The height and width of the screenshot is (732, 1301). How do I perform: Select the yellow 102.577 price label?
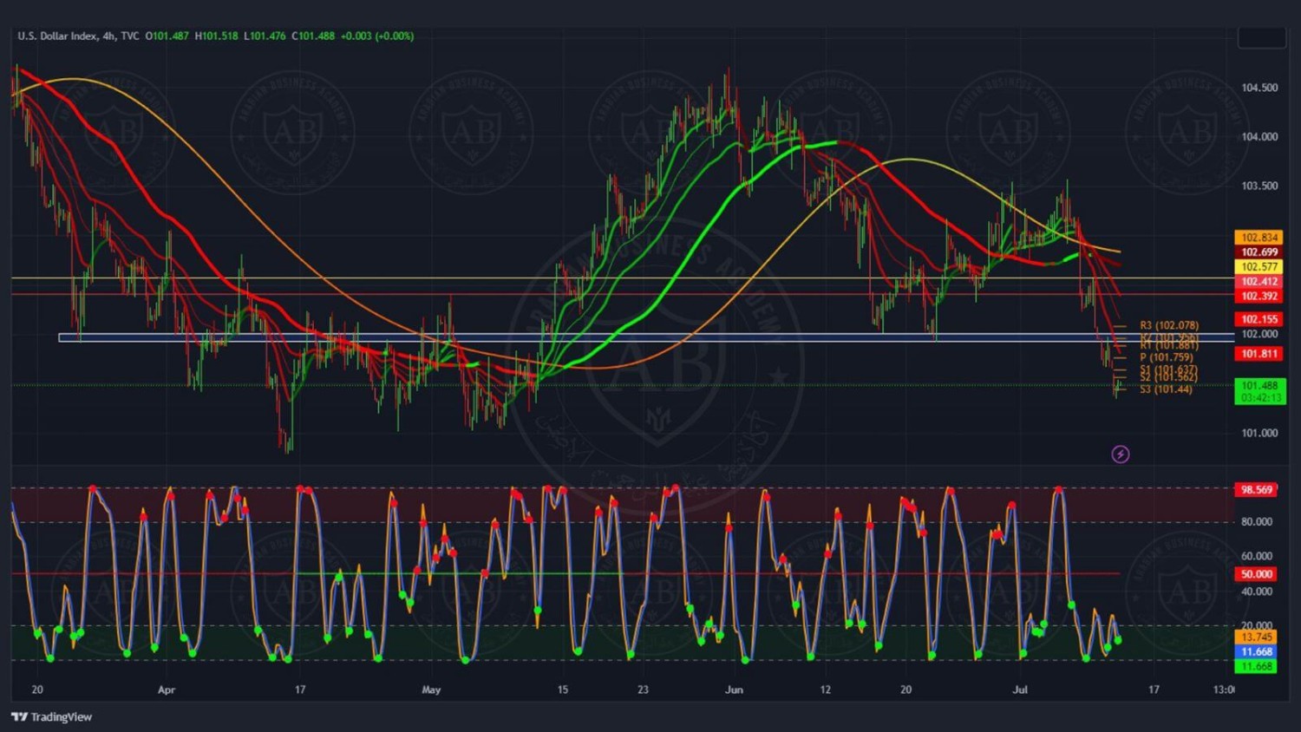coord(1259,267)
